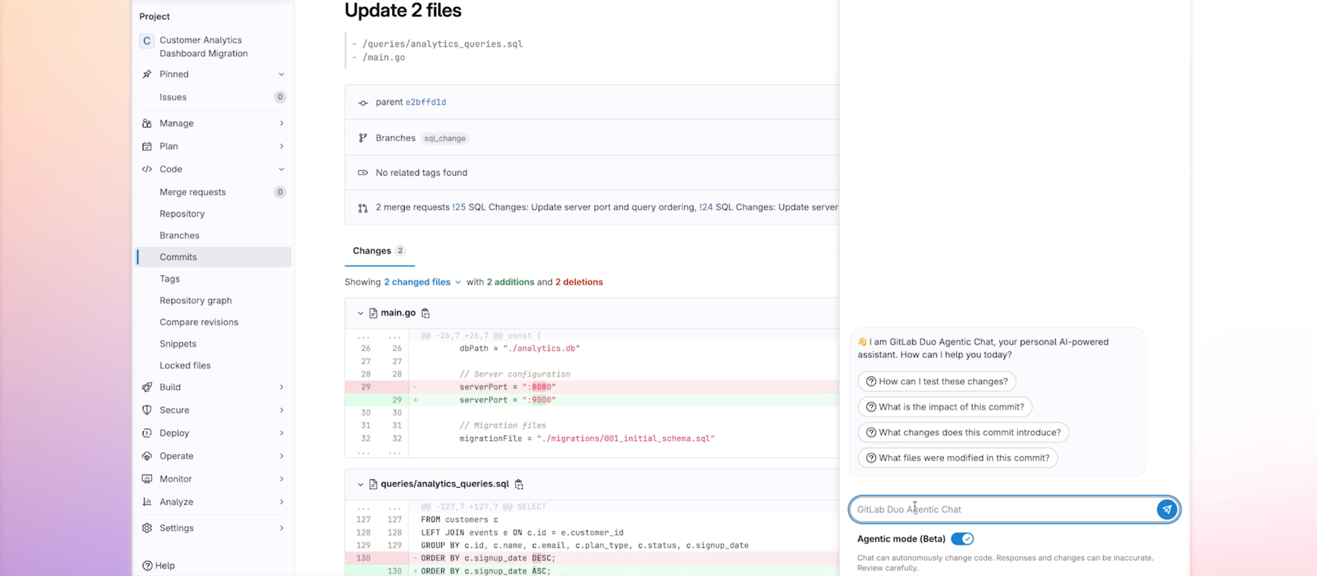Toggle Agentic mode (Beta) switch

[962, 539]
